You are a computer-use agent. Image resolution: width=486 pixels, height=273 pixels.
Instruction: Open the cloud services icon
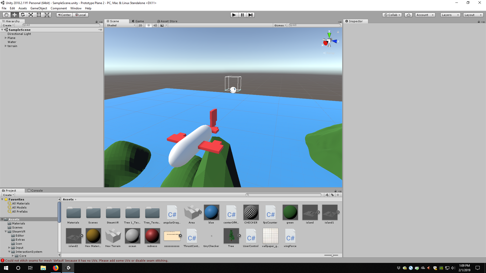click(408, 15)
